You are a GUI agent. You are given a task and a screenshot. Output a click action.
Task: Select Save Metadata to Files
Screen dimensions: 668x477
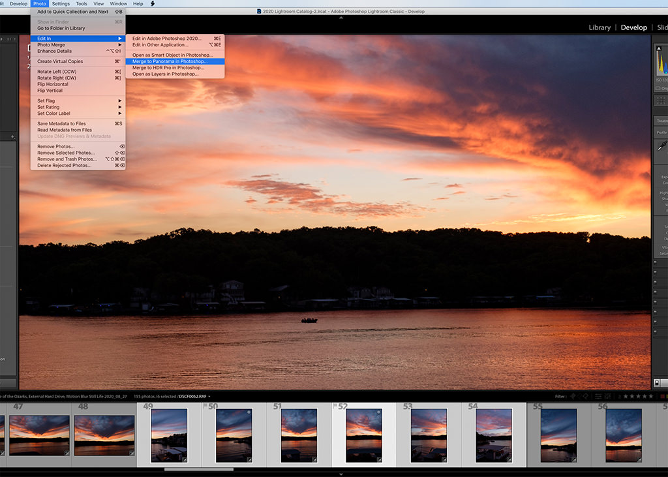(78, 123)
